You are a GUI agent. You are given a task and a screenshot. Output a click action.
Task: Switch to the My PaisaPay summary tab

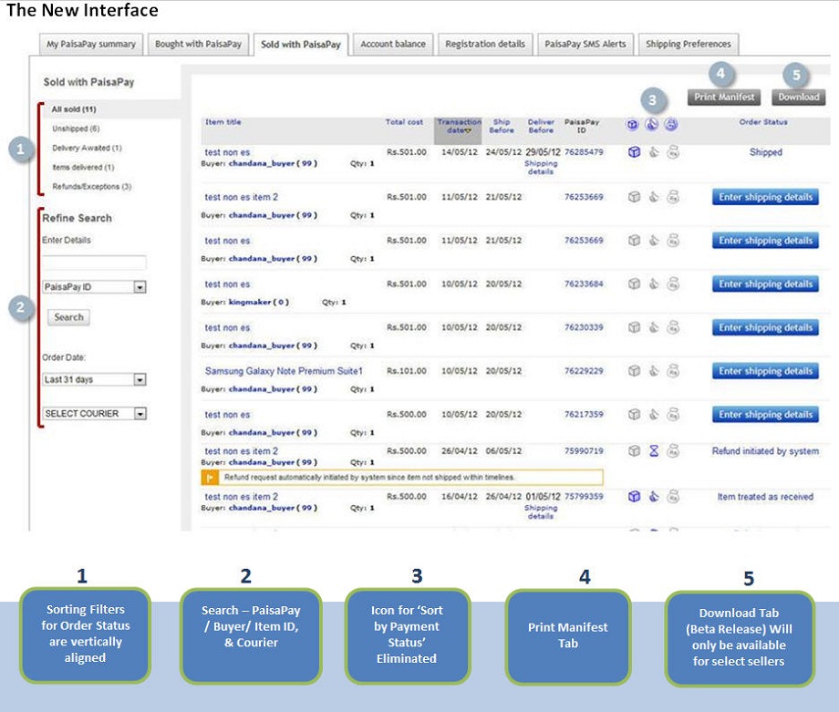pos(91,45)
